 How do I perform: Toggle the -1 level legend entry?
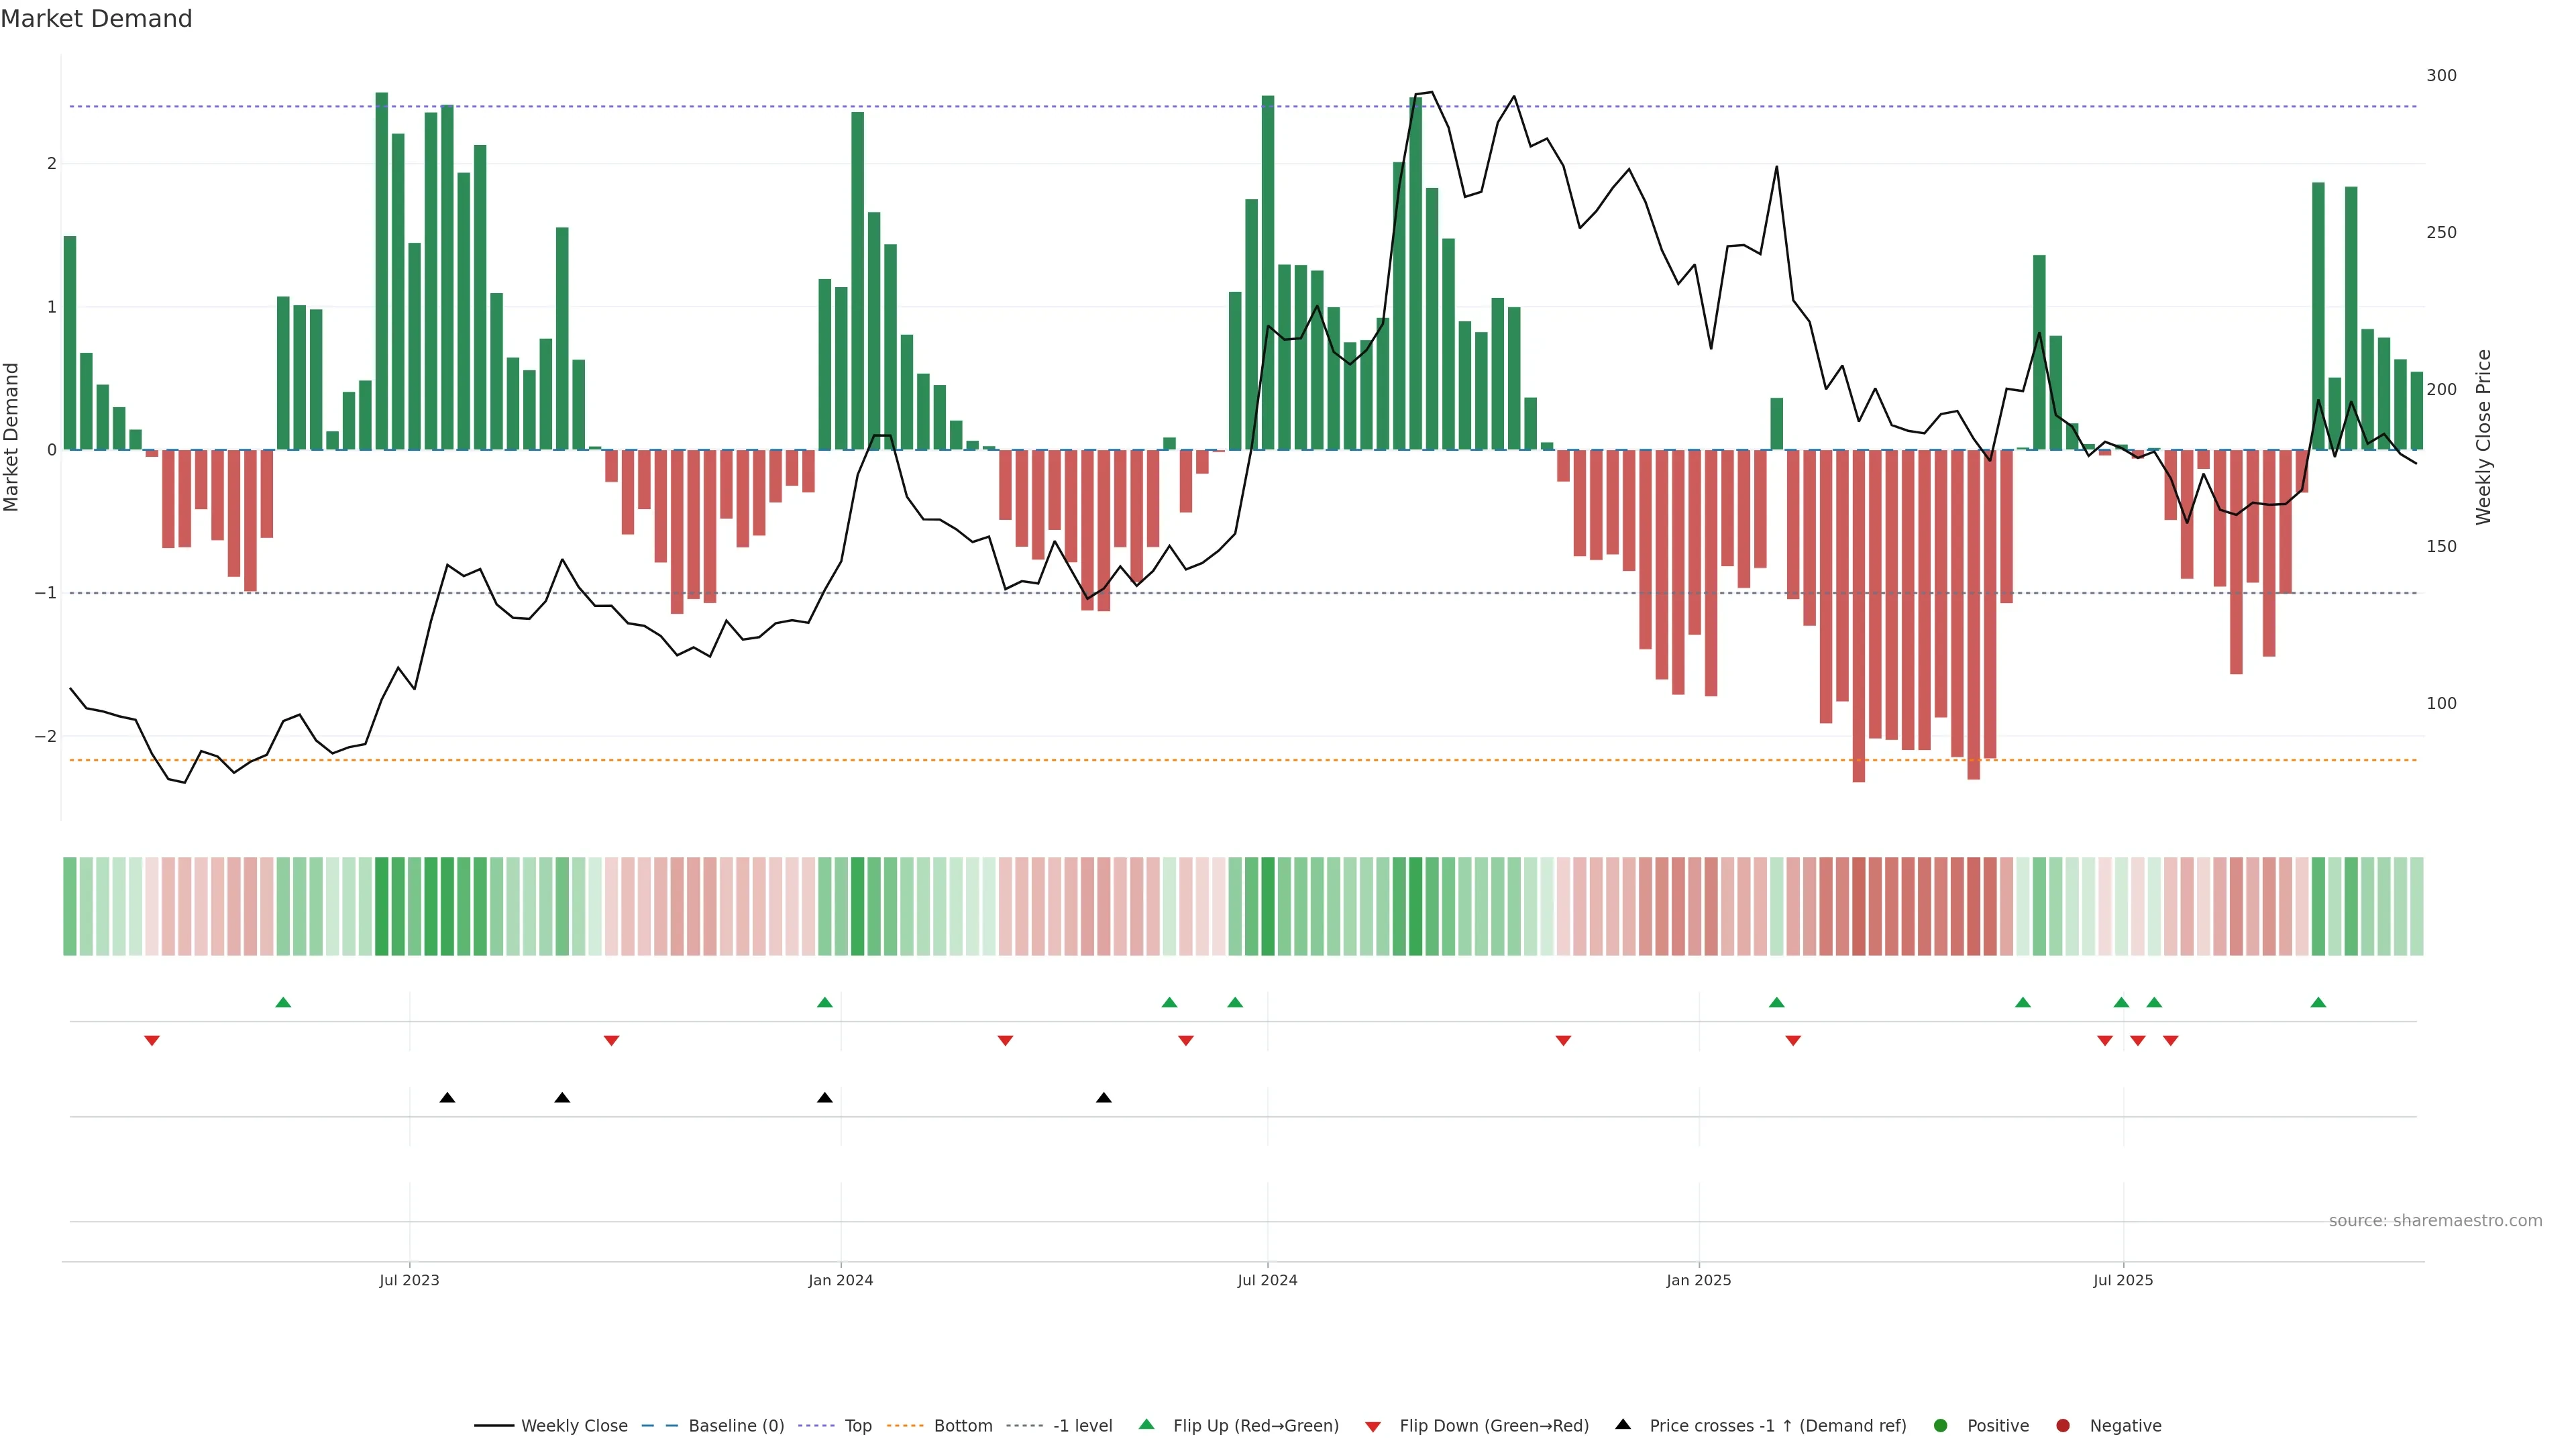click(1082, 1425)
